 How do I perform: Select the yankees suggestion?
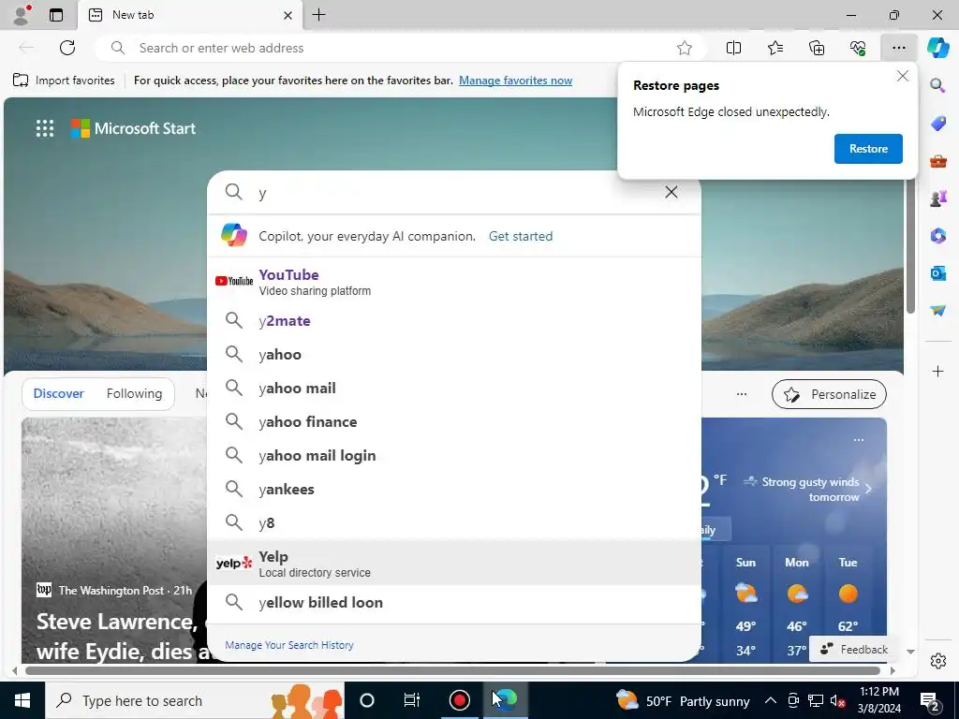[454, 489]
